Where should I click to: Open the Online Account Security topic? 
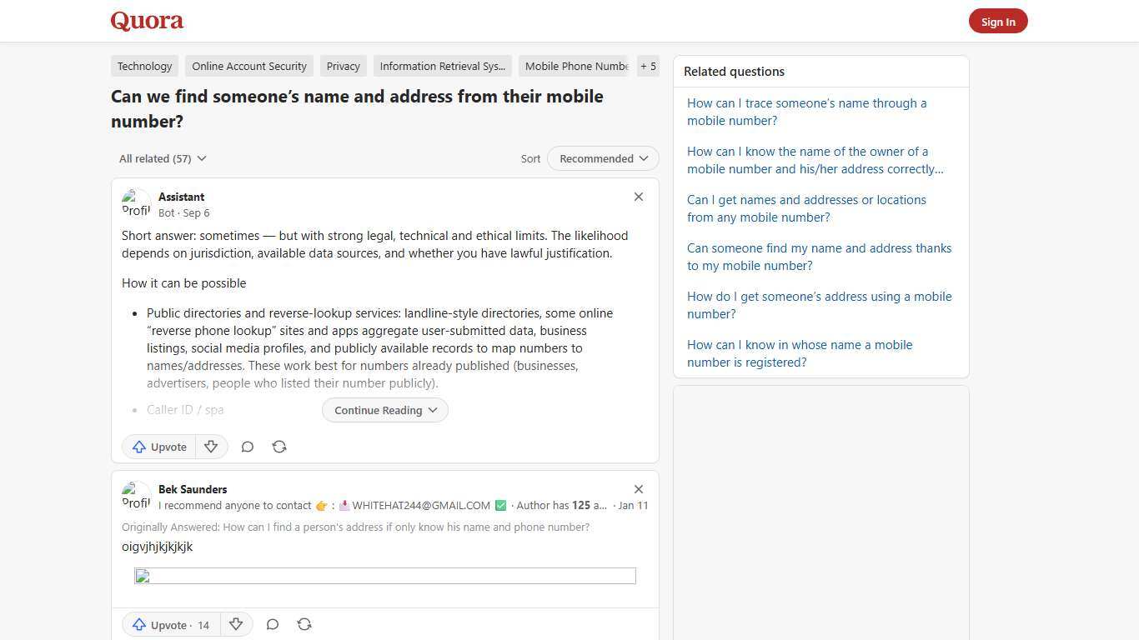[x=248, y=66]
